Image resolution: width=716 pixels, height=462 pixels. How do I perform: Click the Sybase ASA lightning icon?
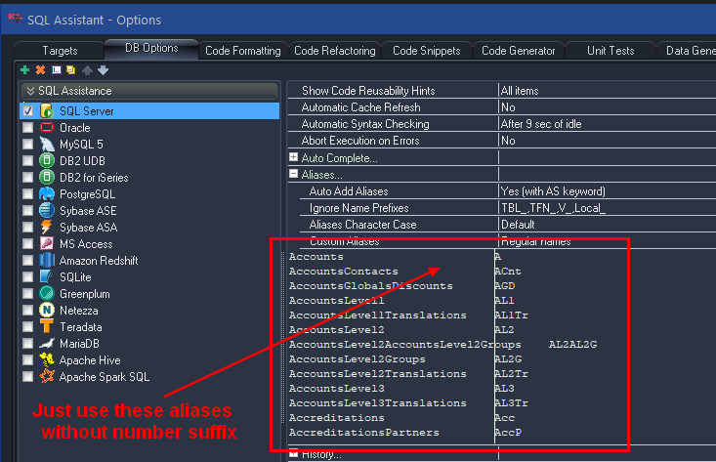pyautogui.click(x=47, y=227)
